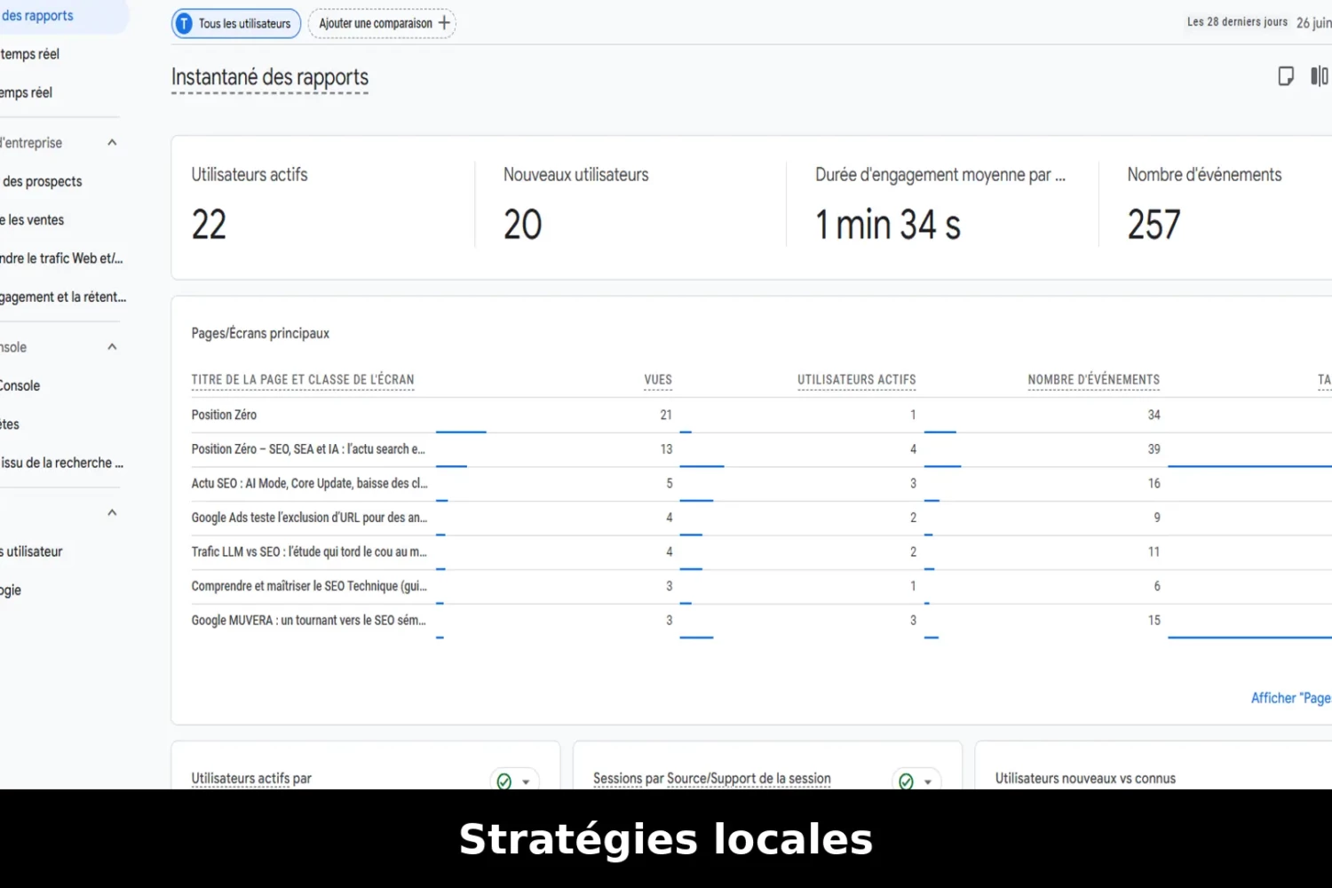The height and width of the screenshot is (888, 1332).
Task: Click the Afficher "Page" link
Action: pyautogui.click(x=1290, y=698)
